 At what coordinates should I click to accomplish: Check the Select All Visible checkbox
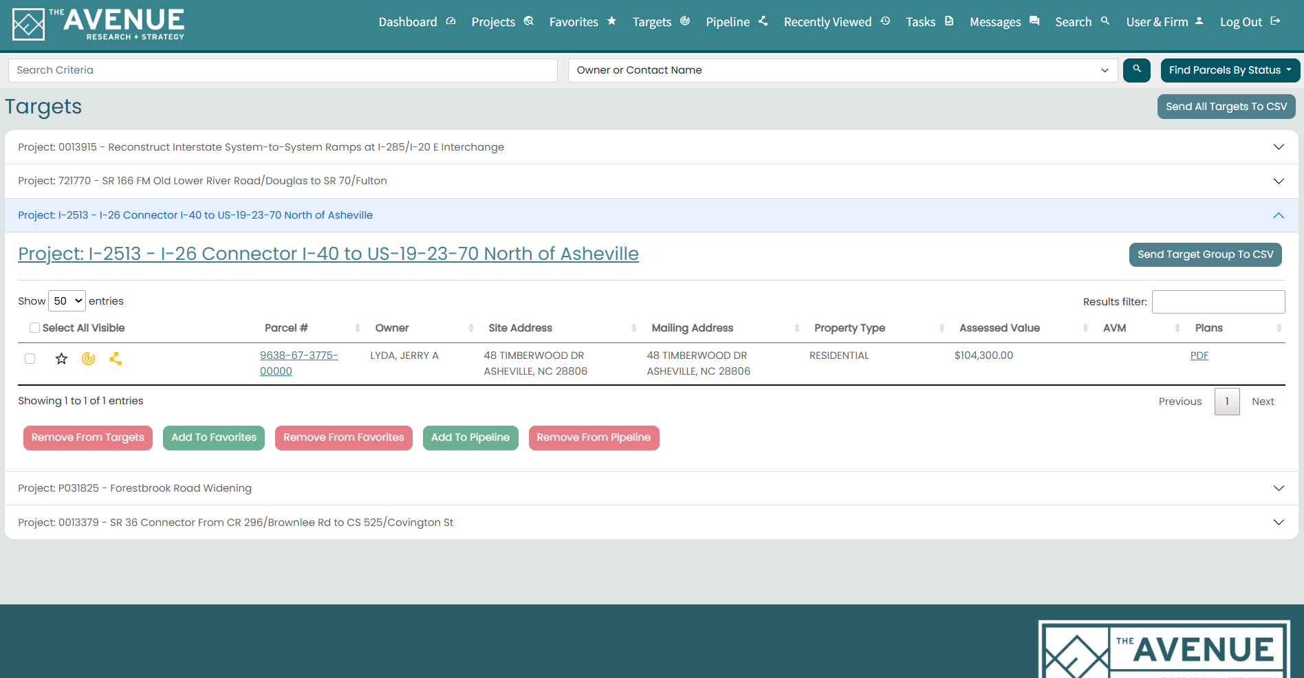tap(34, 328)
